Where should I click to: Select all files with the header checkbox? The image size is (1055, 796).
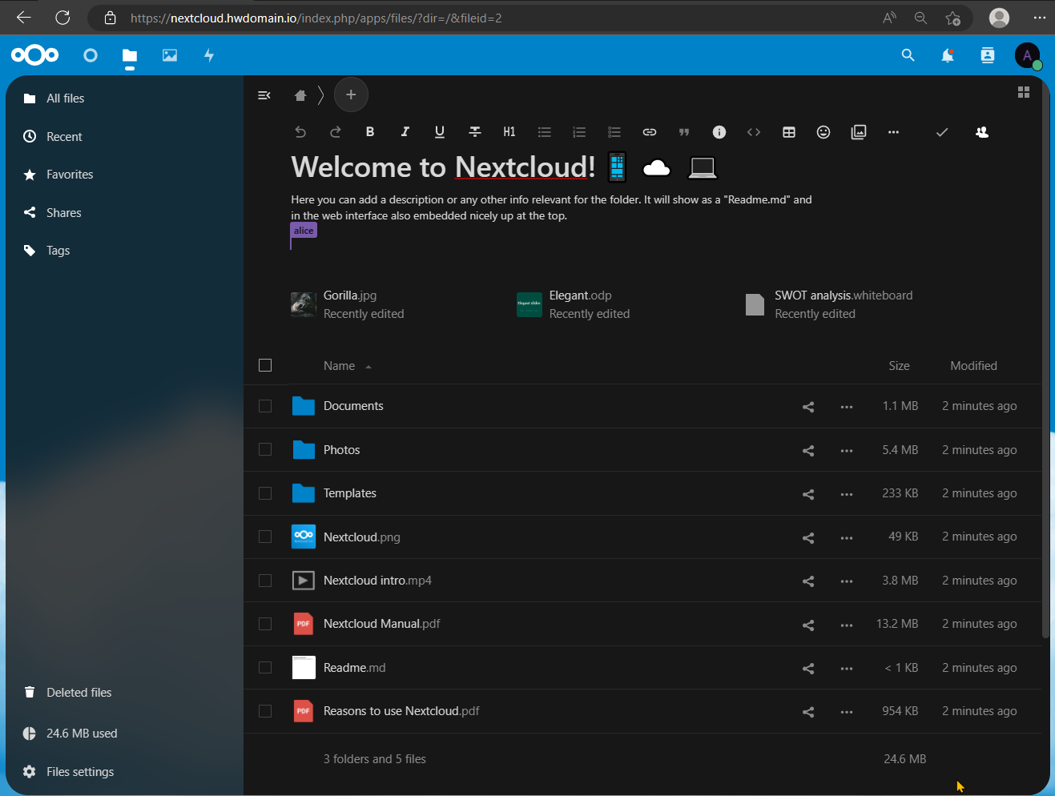(x=265, y=365)
